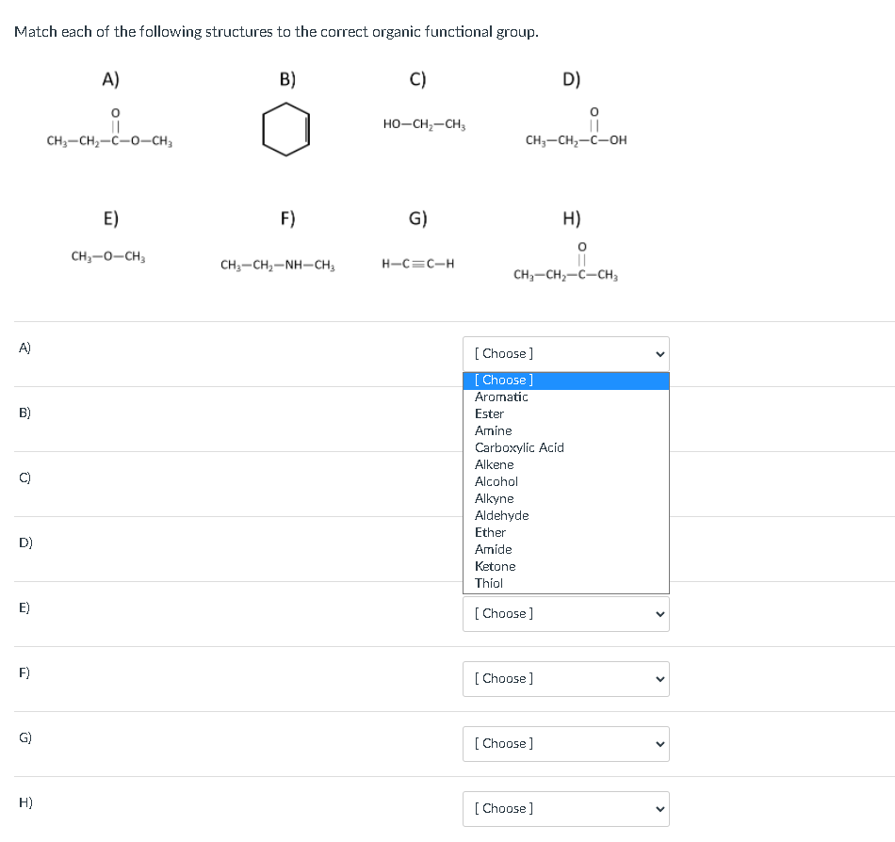Click the question prompt text

click(x=276, y=32)
